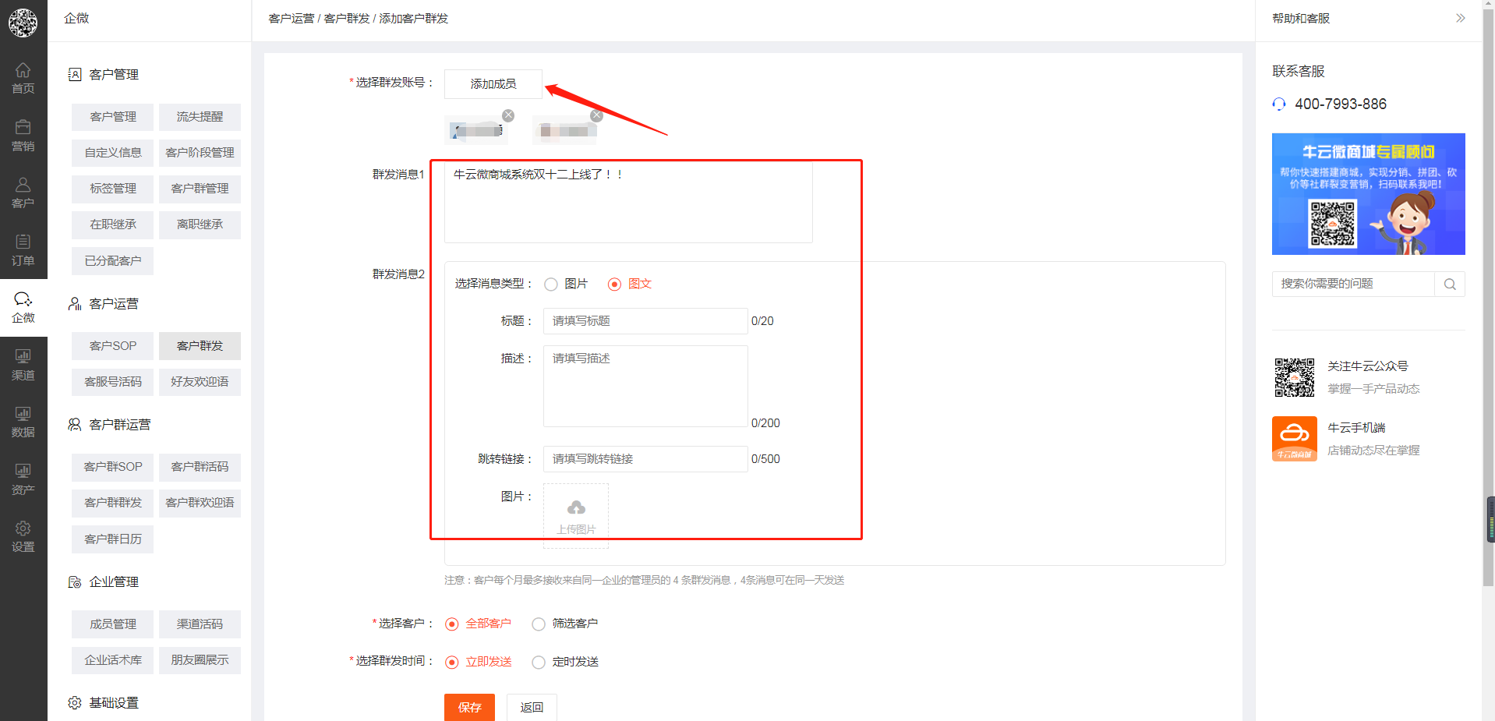The height and width of the screenshot is (721, 1495).
Task: Open 客户群日历 menu item
Action: coord(112,539)
